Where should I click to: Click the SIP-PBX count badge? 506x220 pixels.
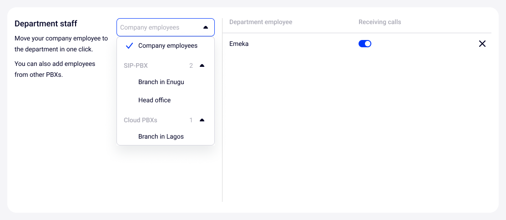tap(191, 65)
